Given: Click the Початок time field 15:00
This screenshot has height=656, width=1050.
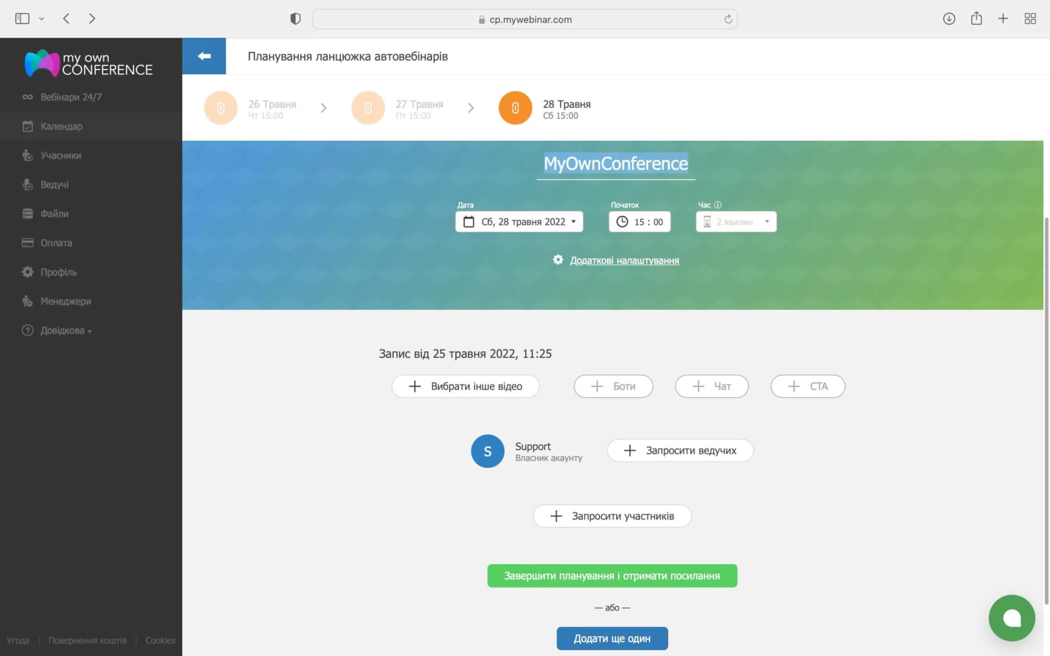Looking at the screenshot, I should click(639, 222).
